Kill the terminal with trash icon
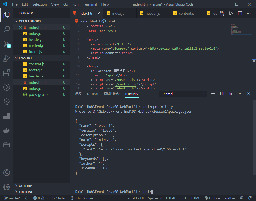This screenshot has height=201, width=256. [x=231, y=94]
